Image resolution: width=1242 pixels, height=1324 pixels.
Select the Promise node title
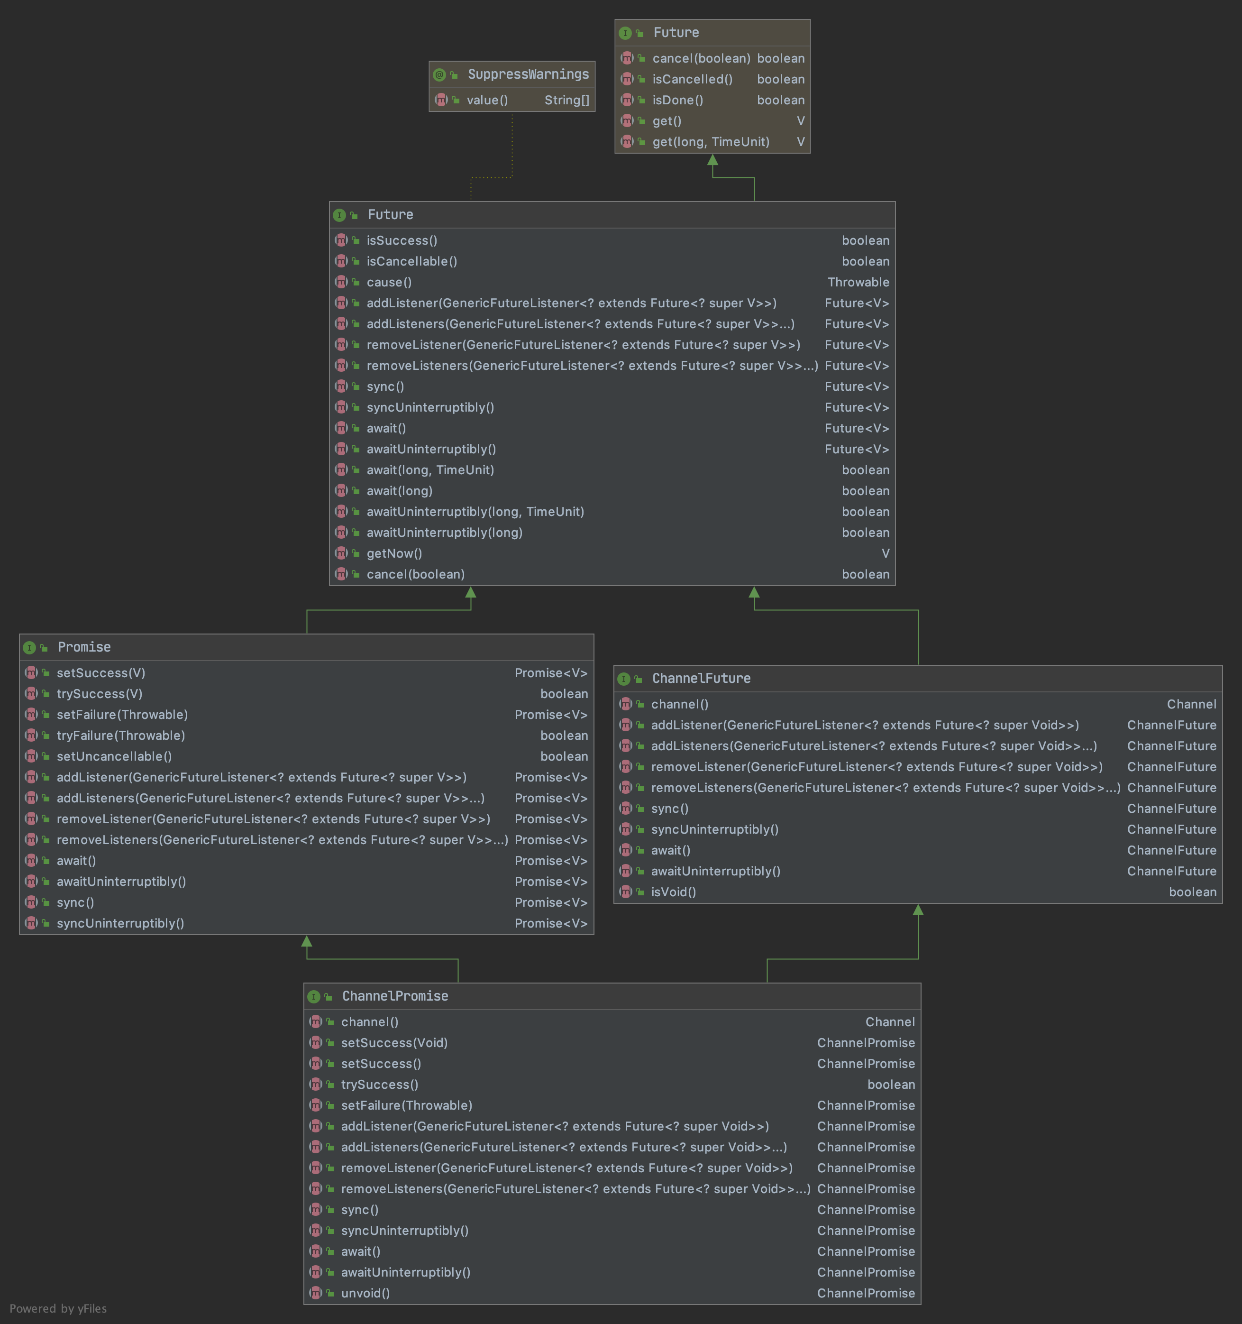(x=84, y=647)
